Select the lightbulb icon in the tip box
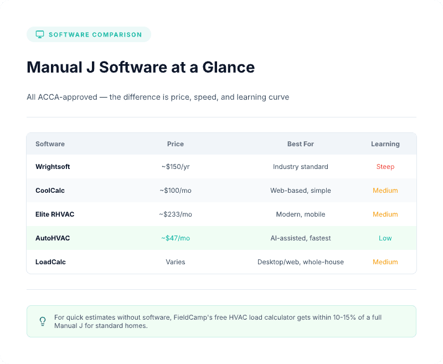 (x=43, y=321)
